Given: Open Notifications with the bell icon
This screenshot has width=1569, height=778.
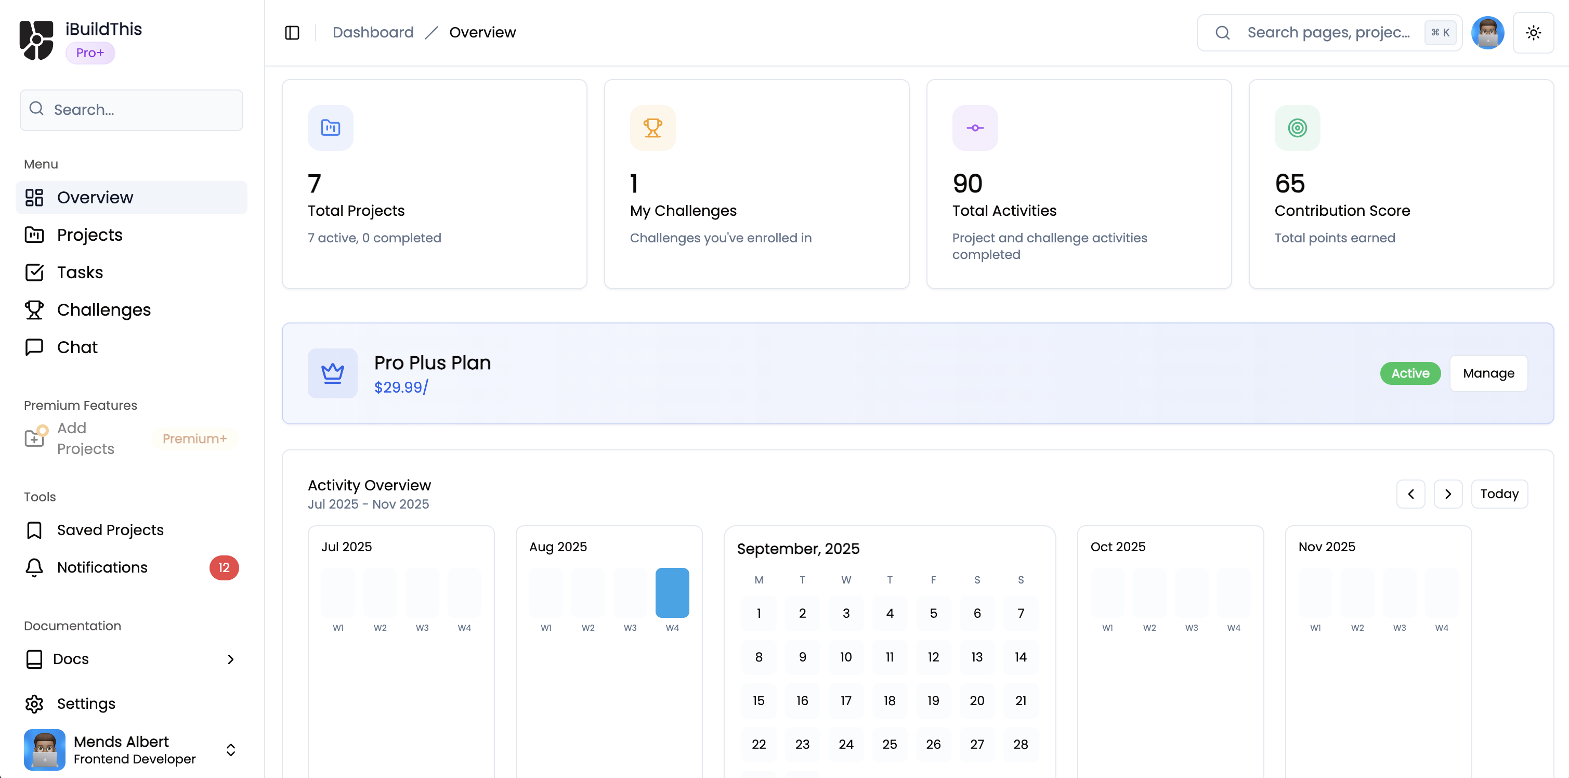Looking at the screenshot, I should point(34,567).
